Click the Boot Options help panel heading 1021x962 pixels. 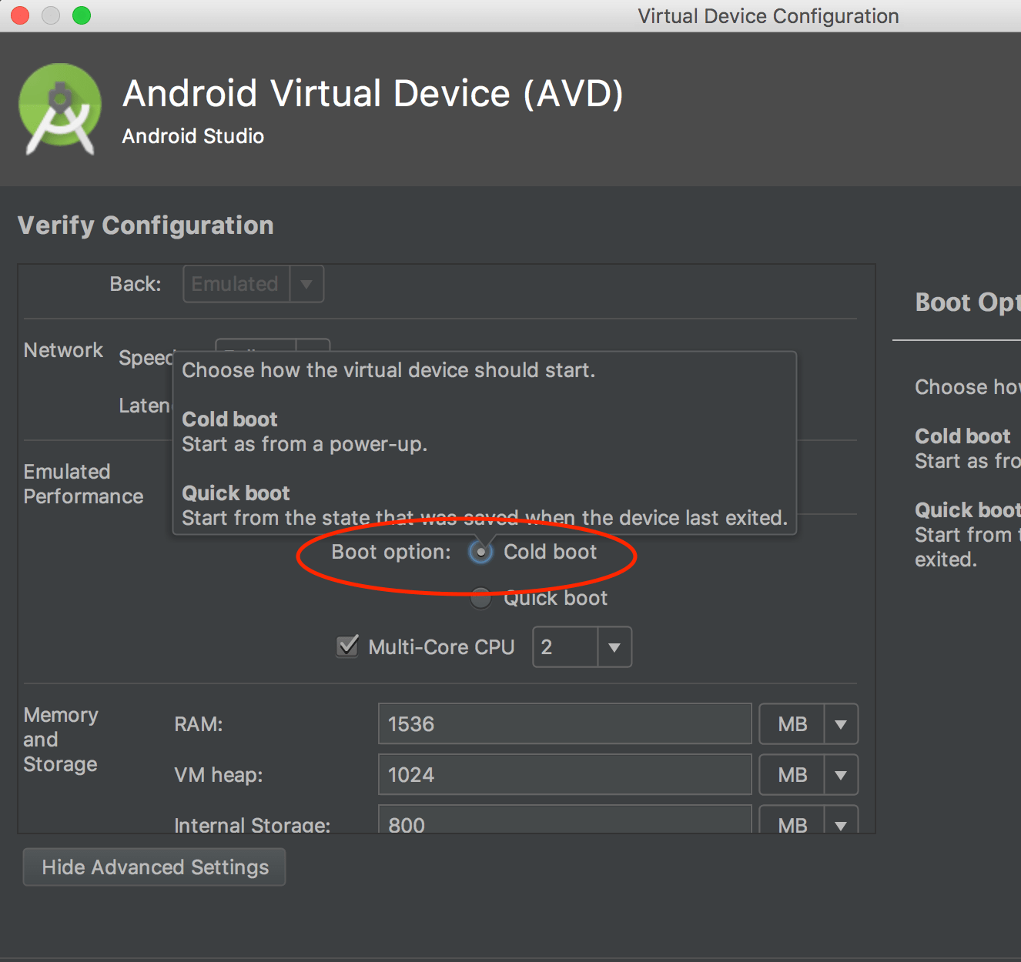point(967,302)
